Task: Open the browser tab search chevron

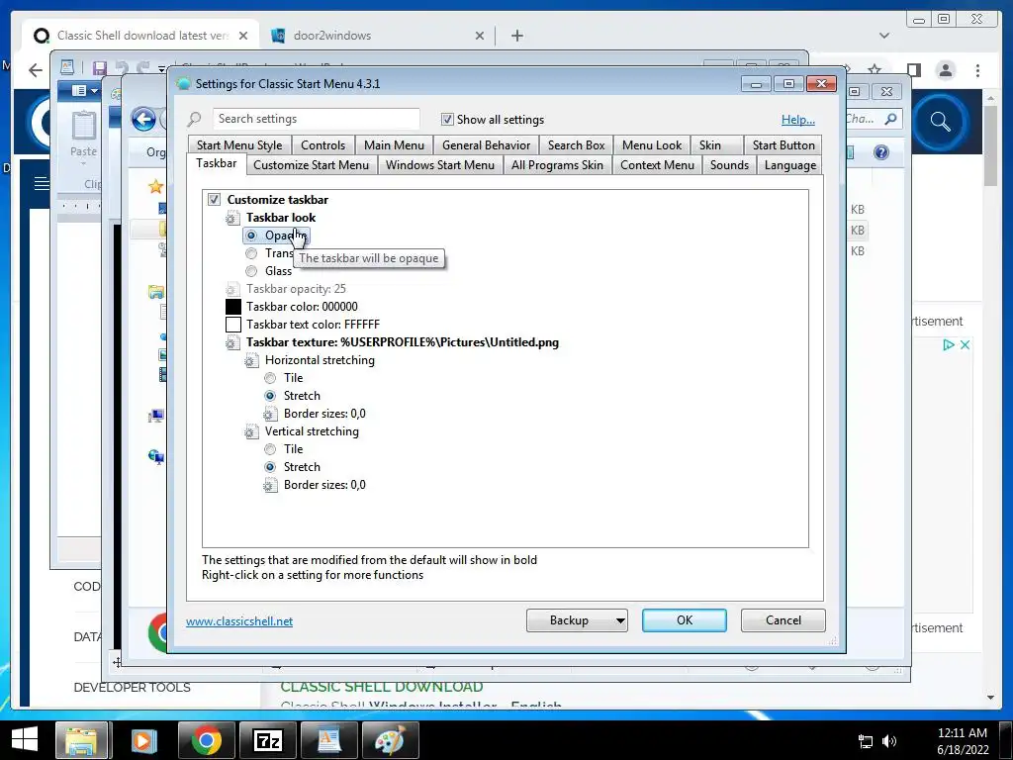Action: (x=884, y=36)
